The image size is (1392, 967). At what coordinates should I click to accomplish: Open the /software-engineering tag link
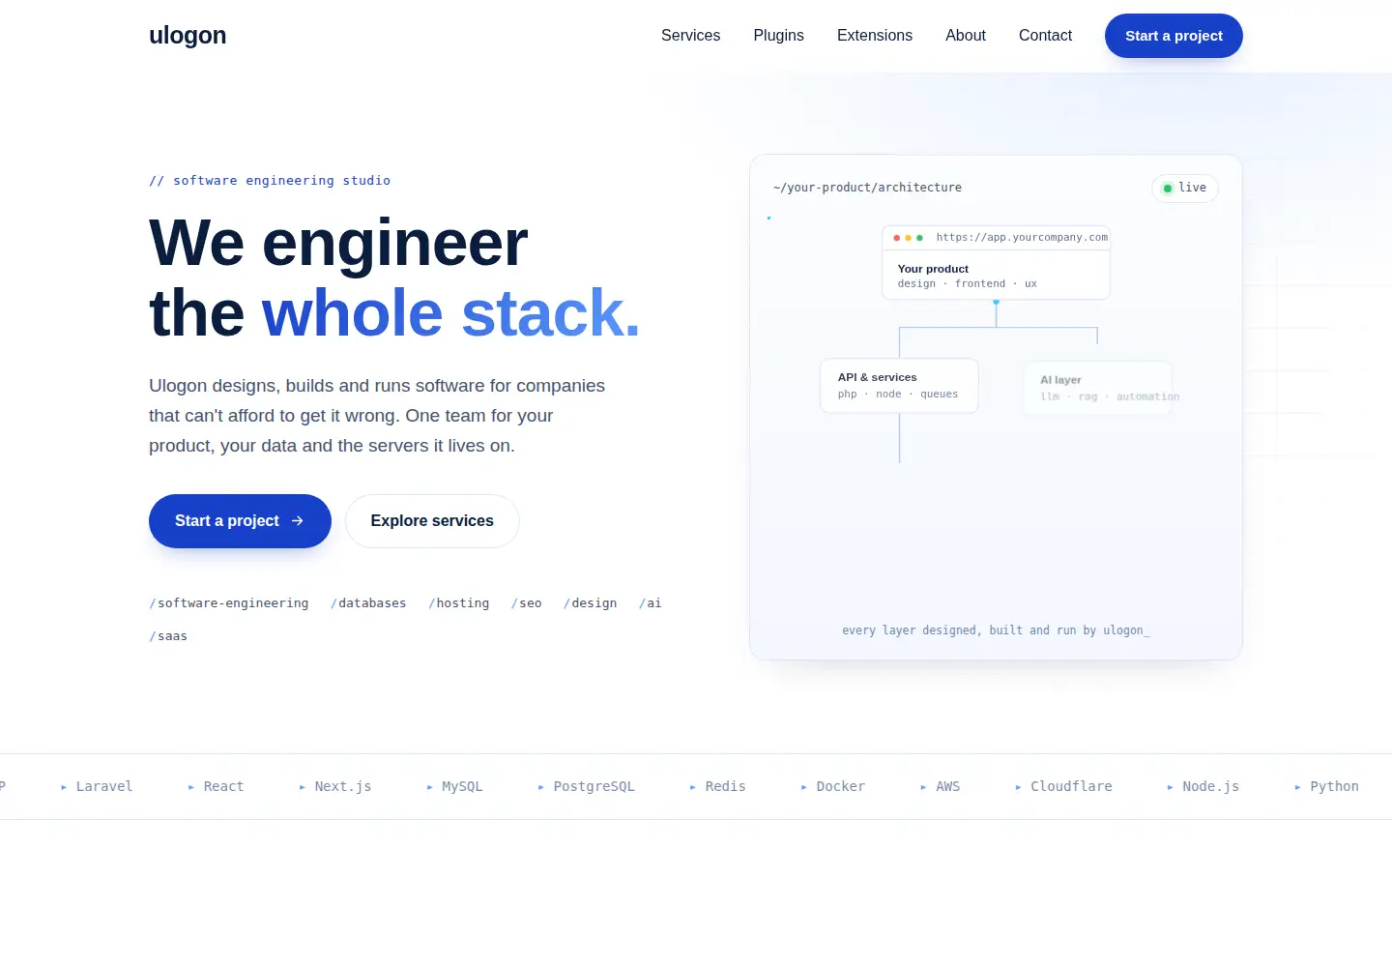(229, 603)
